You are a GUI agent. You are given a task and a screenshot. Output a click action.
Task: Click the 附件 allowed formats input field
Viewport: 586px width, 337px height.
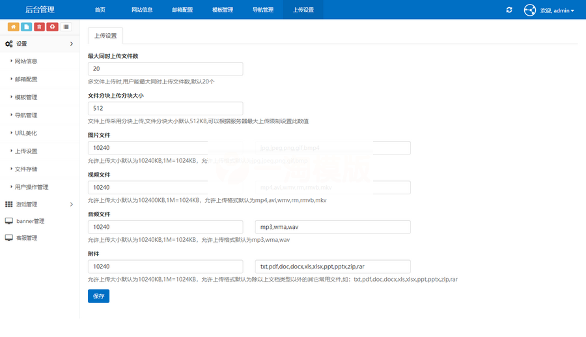click(x=332, y=267)
